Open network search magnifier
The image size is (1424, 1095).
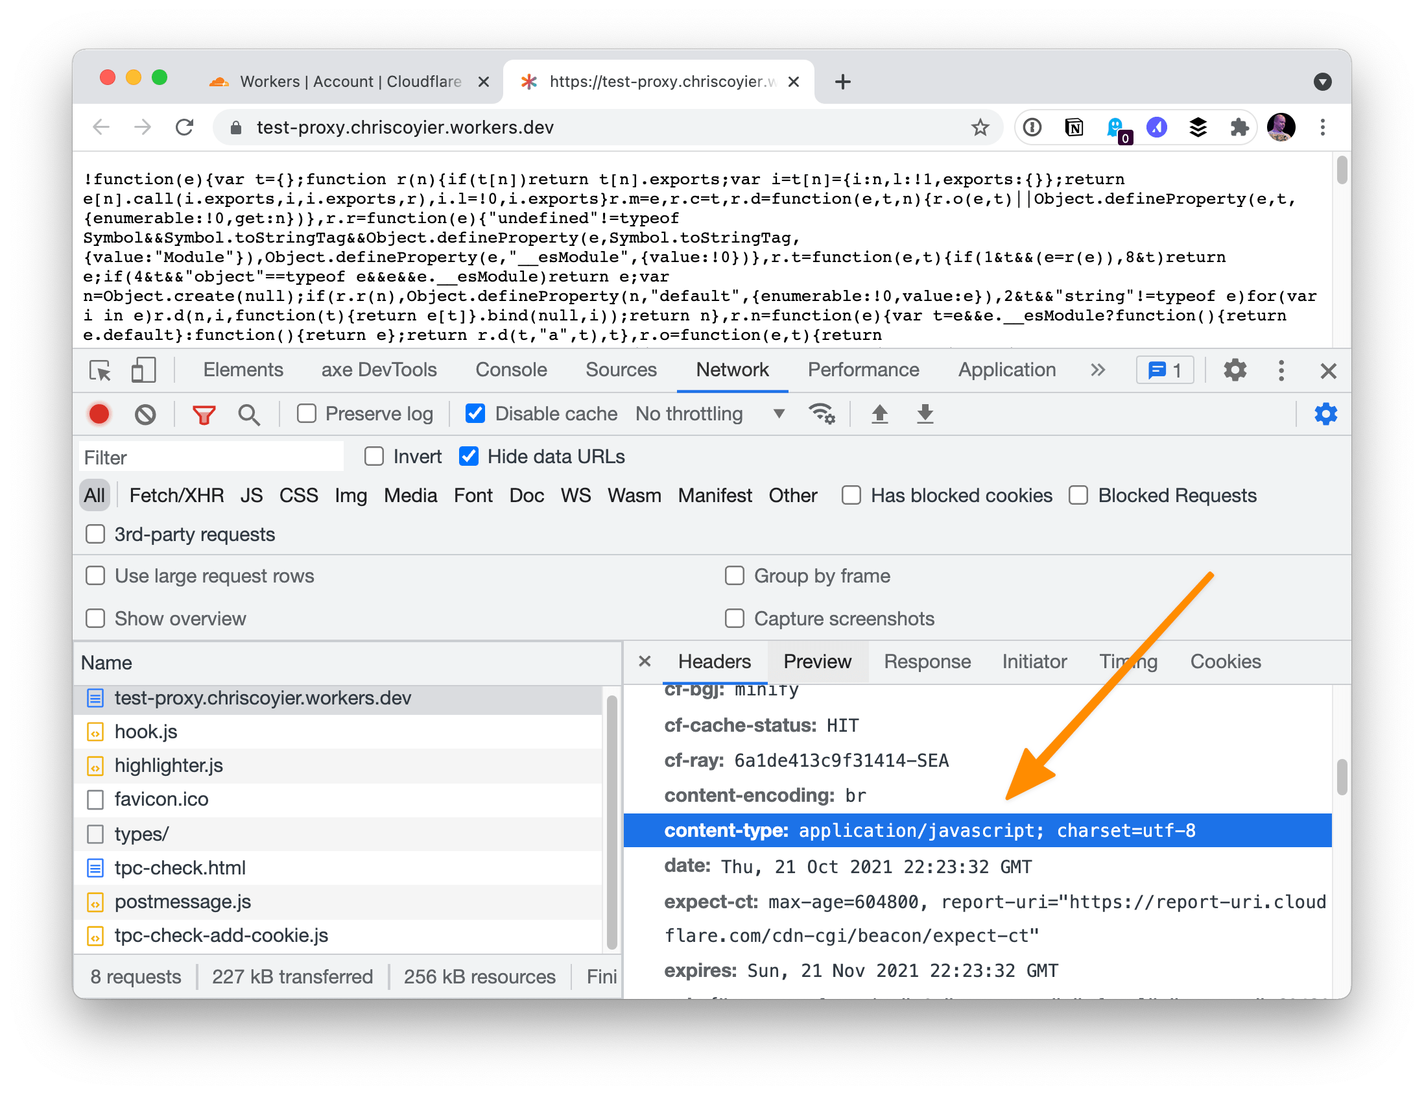pyautogui.click(x=249, y=415)
